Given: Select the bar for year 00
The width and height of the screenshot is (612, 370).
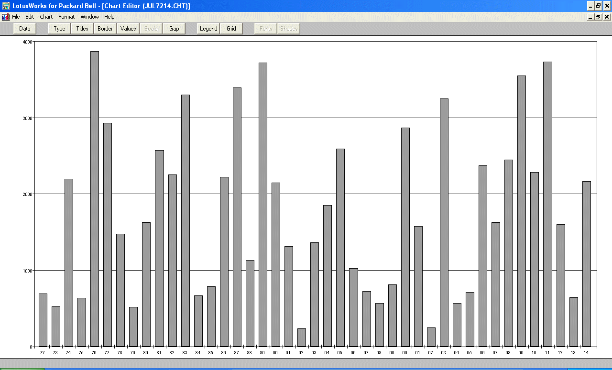Looking at the screenshot, I should click(x=405, y=237).
